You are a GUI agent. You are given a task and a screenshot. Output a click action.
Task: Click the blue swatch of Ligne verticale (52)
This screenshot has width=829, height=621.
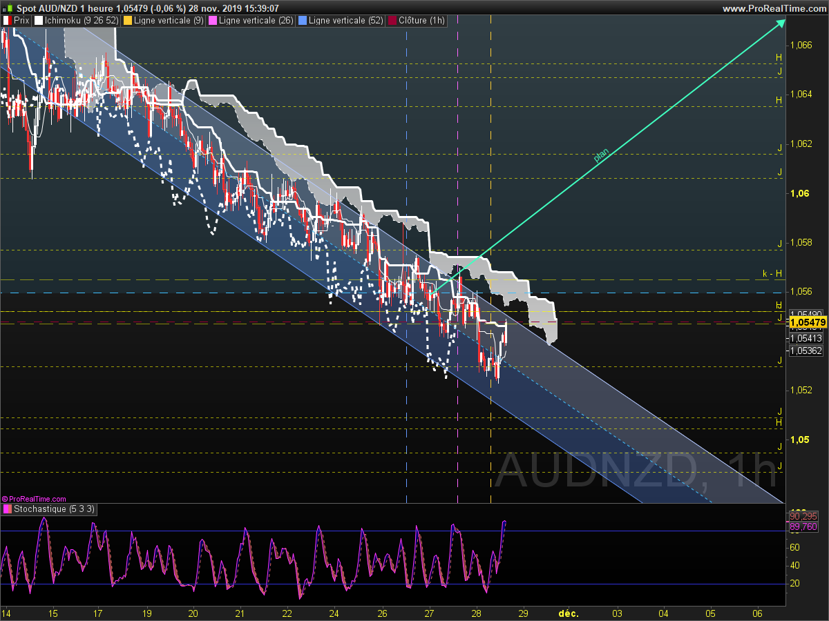(303, 21)
